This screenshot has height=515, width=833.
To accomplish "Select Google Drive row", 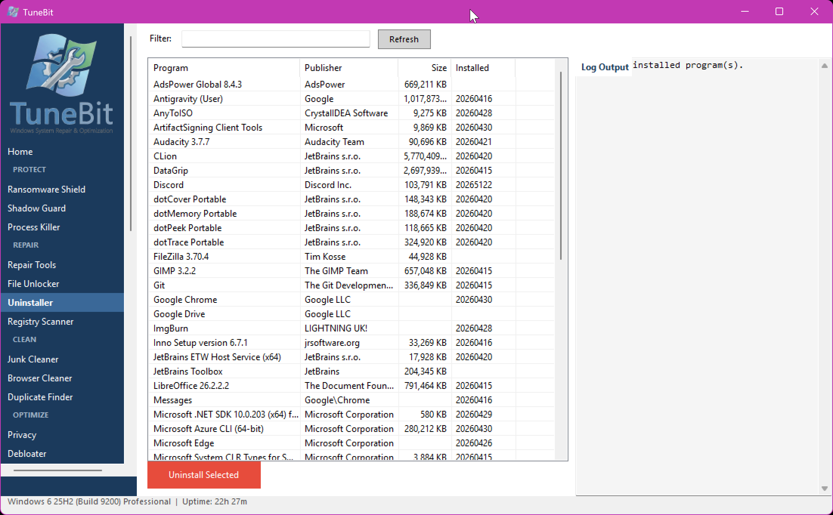I will 351,314.
